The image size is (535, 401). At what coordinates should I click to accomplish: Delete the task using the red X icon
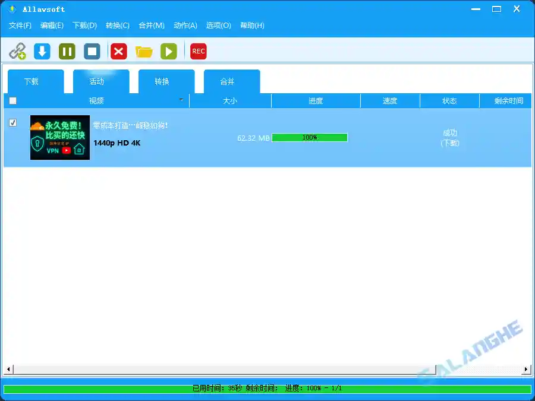point(118,51)
